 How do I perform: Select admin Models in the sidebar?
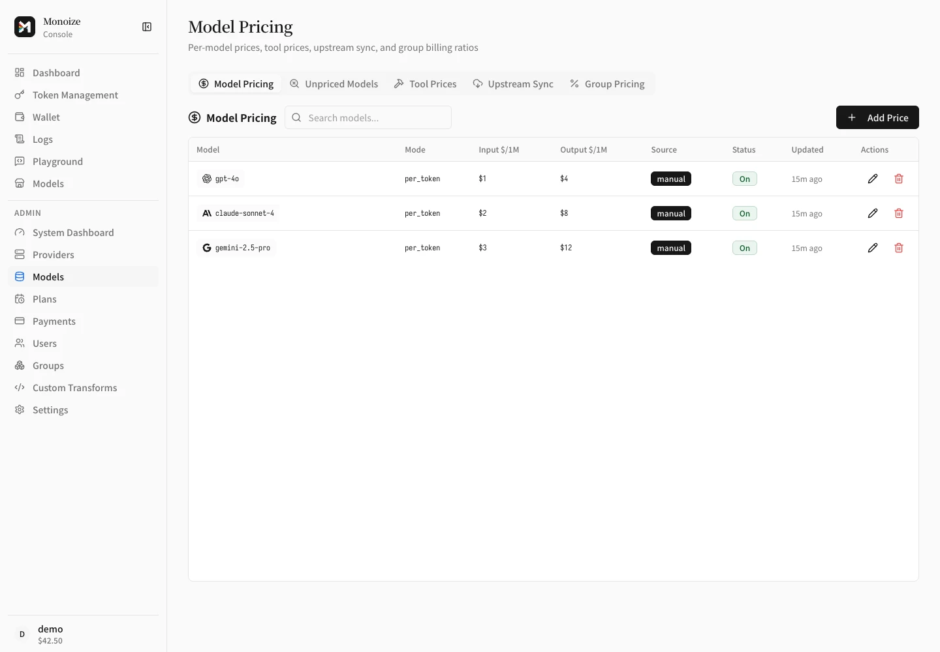[x=84, y=277]
